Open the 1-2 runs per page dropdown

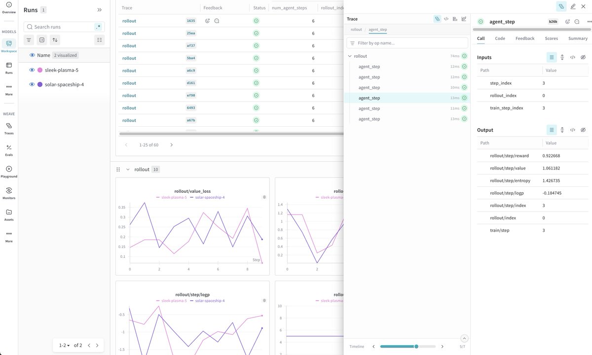coord(65,346)
